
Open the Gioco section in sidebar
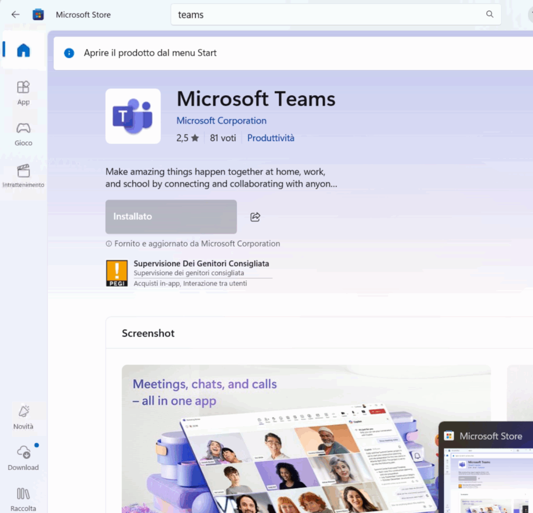tap(23, 134)
